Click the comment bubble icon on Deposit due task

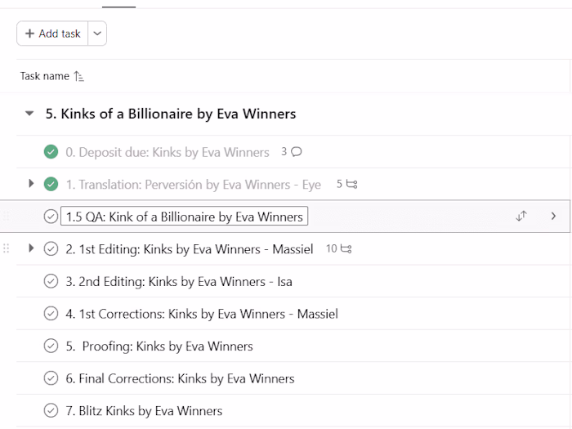click(x=297, y=152)
